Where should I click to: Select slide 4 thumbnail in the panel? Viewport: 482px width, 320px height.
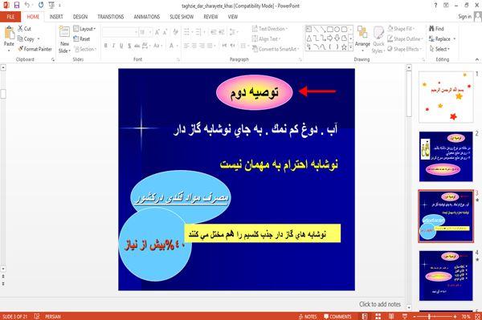tap(446, 276)
